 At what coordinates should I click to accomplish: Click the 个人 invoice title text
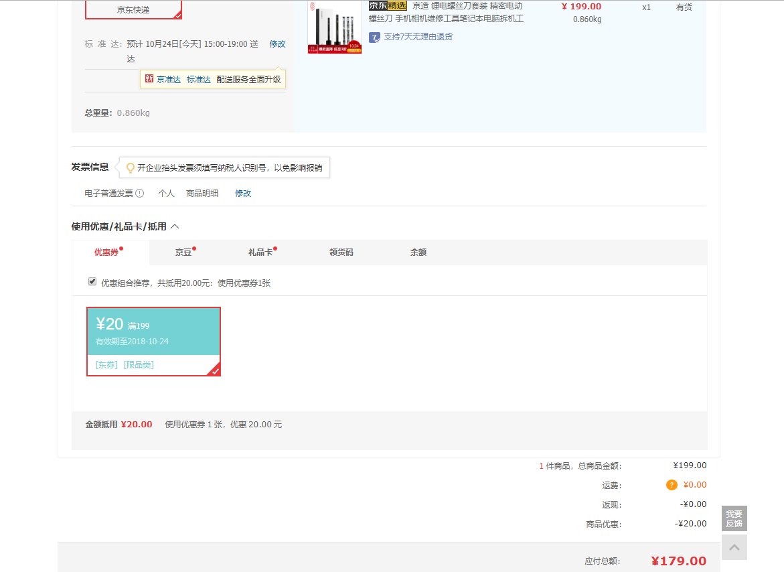point(167,194)
